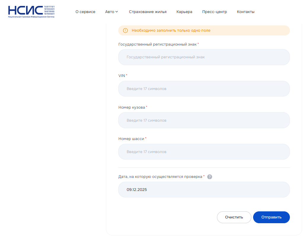Click the VIN field label

(x=122, y=76)
